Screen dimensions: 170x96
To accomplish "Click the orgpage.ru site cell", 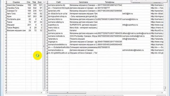I will pos(58,42).
